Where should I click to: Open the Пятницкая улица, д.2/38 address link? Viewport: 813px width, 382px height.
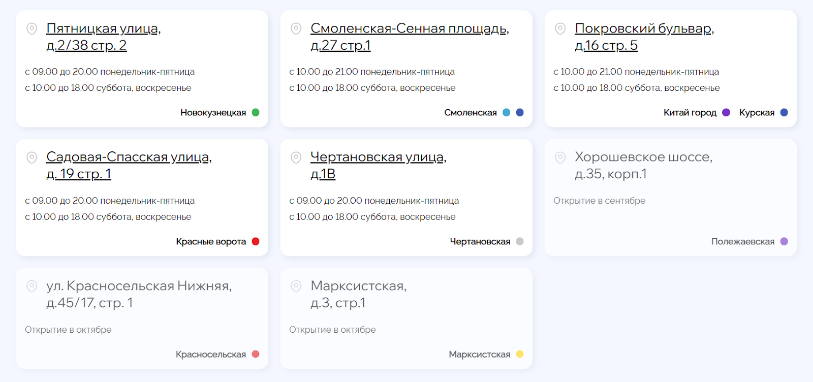click(104, 37)
